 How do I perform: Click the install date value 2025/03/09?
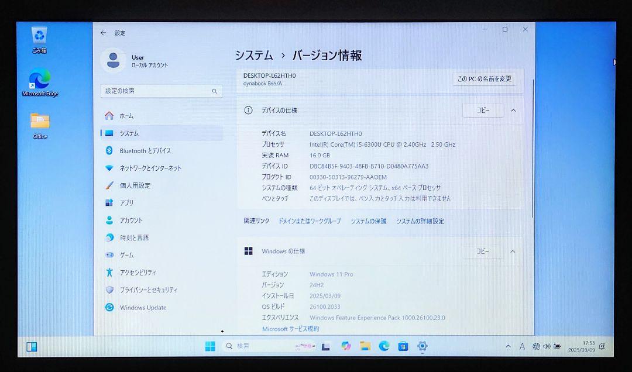pos(325,296)
